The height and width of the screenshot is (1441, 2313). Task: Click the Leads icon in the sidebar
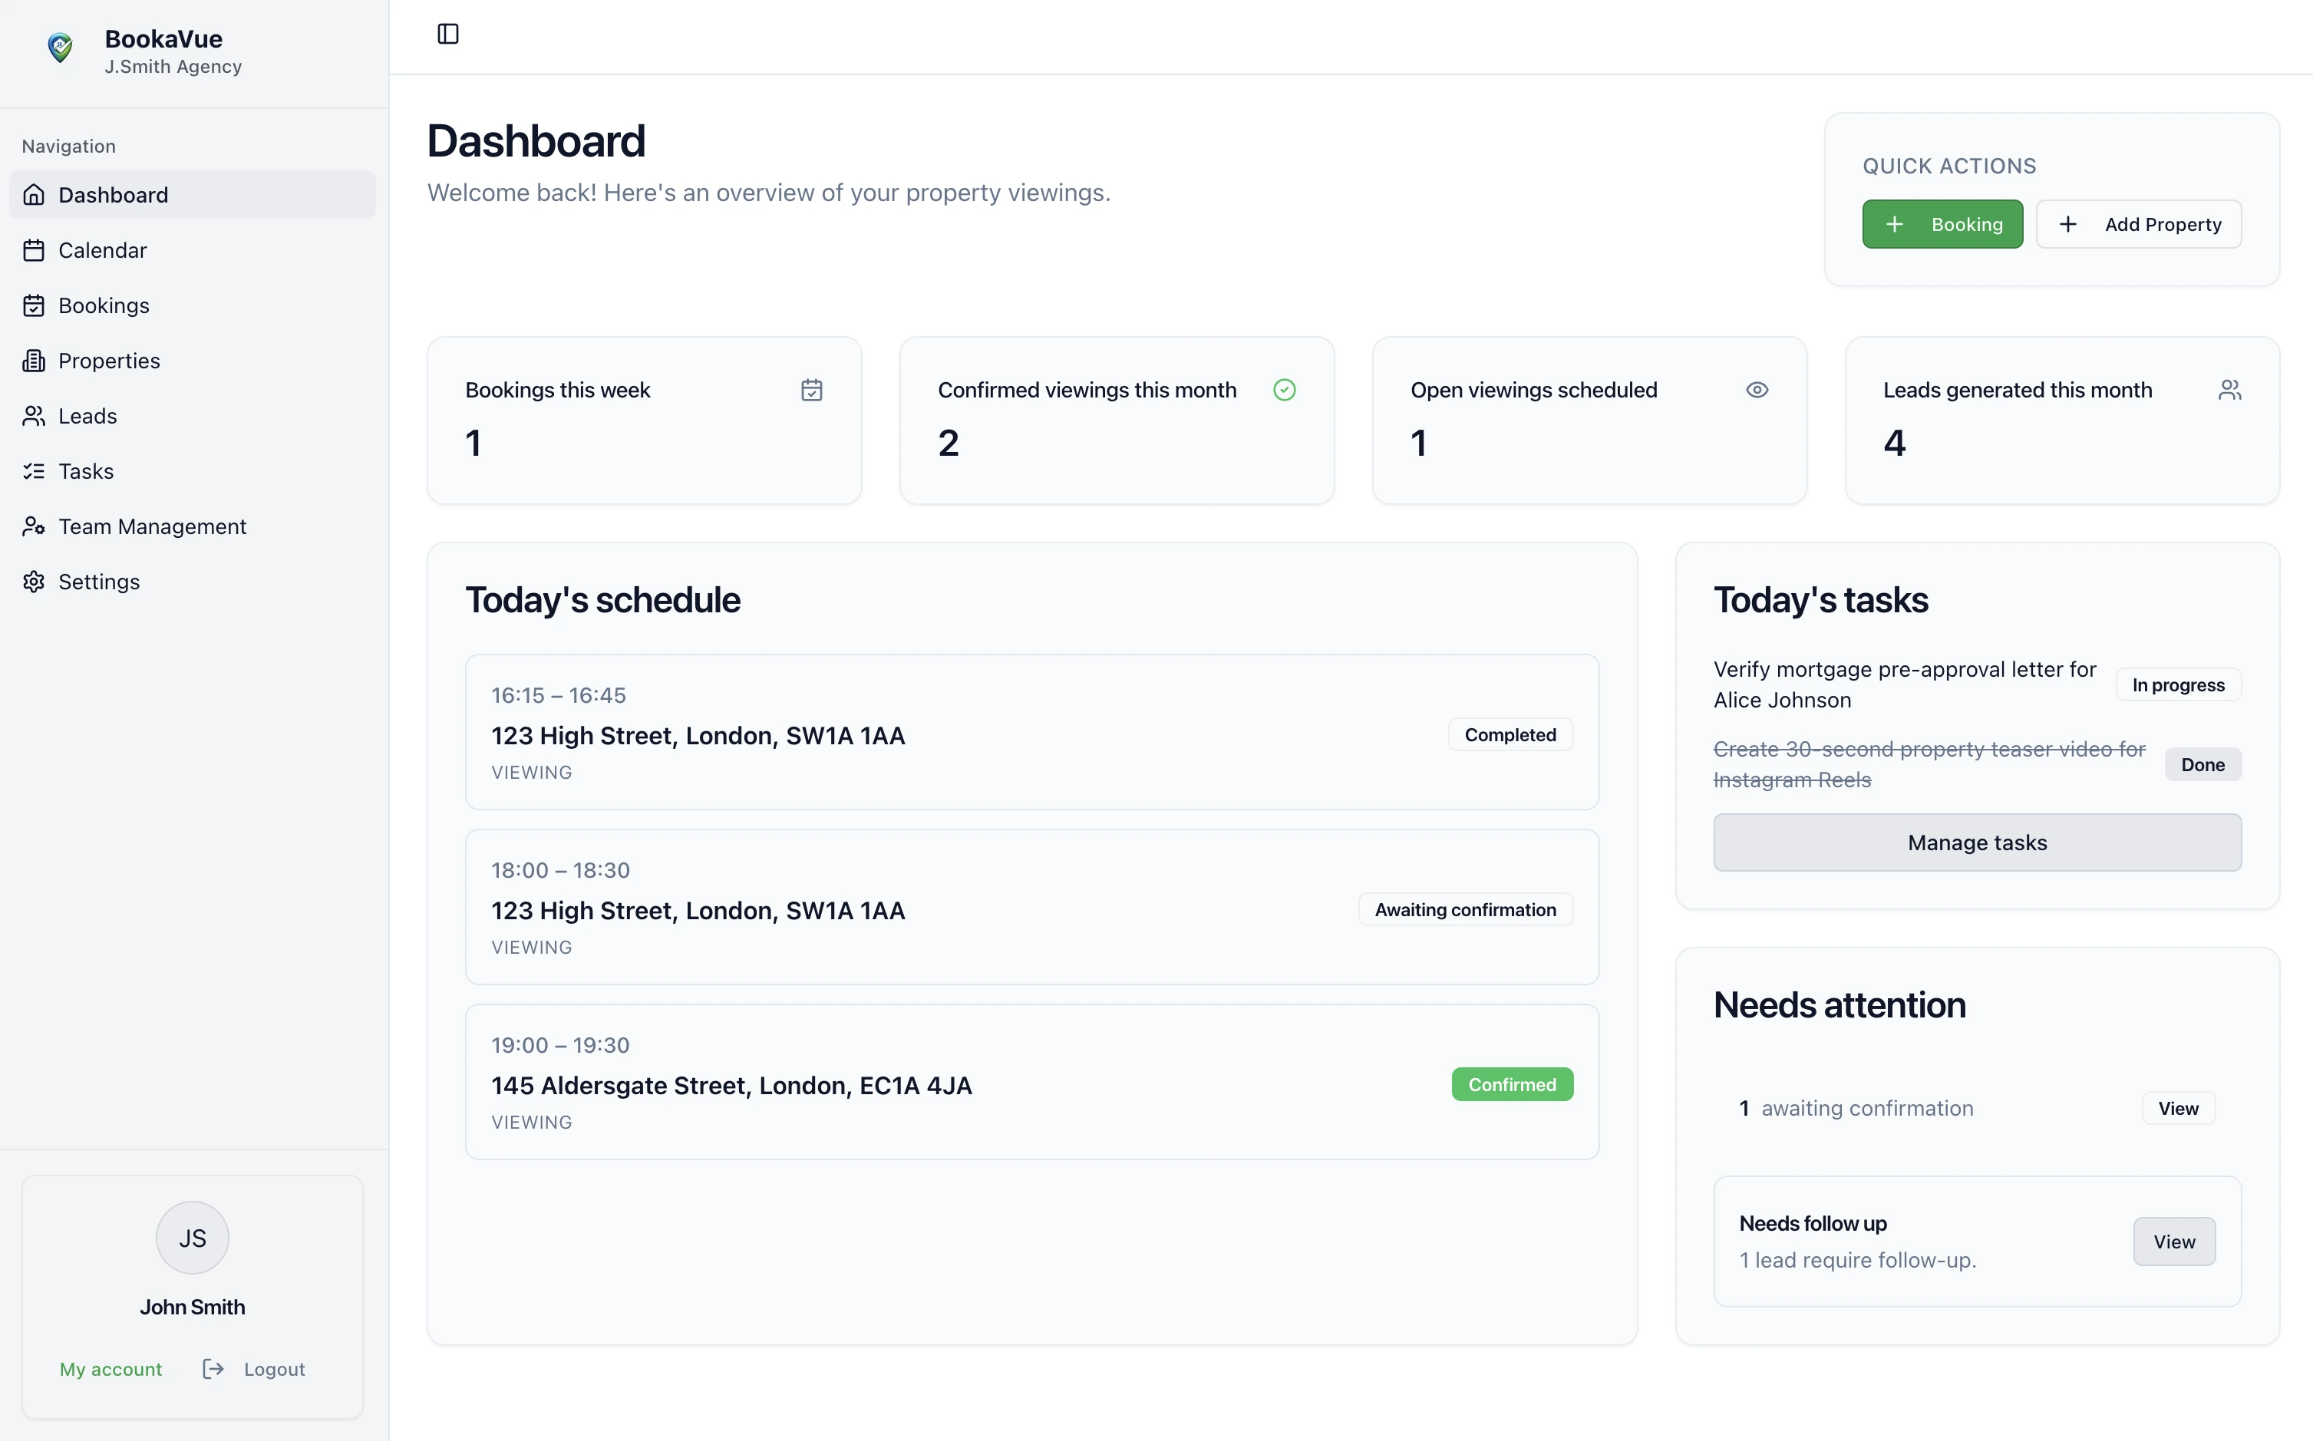33,416
